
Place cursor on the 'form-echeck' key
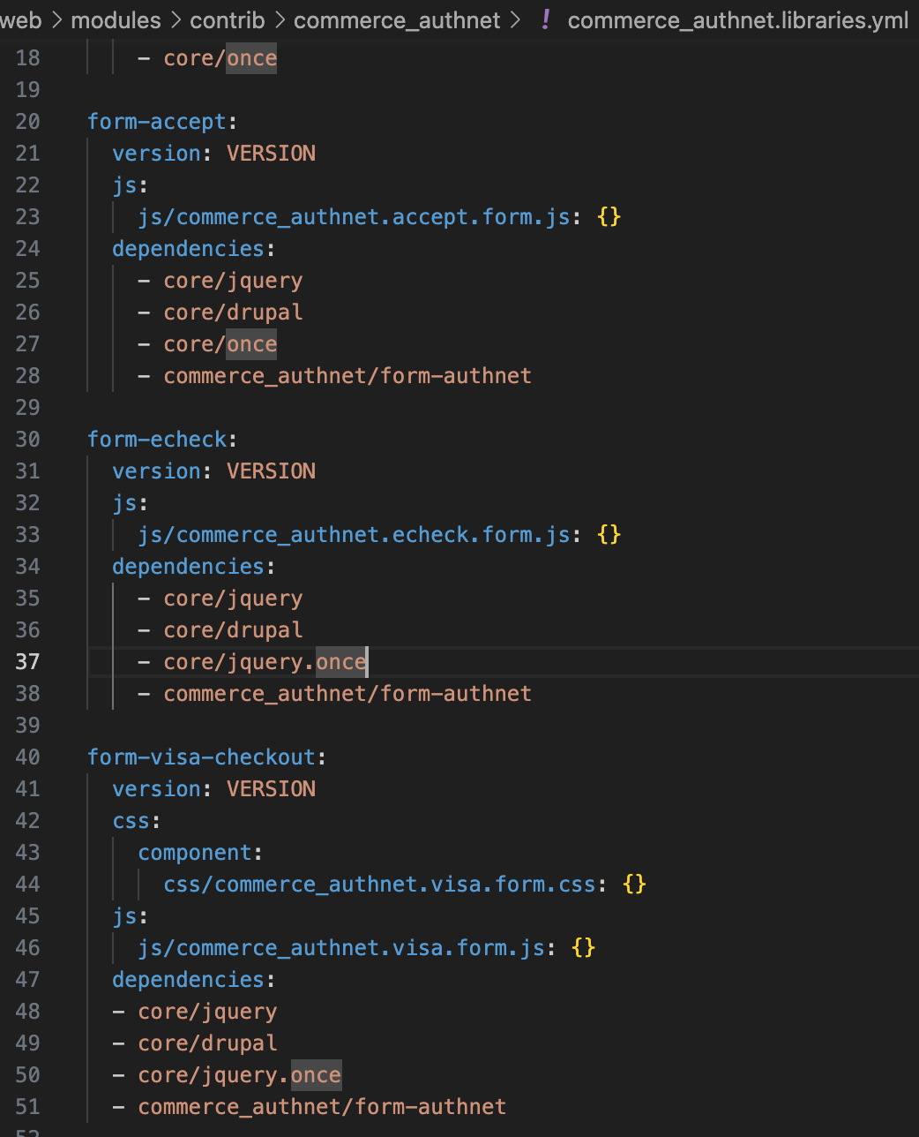(157, 439)
